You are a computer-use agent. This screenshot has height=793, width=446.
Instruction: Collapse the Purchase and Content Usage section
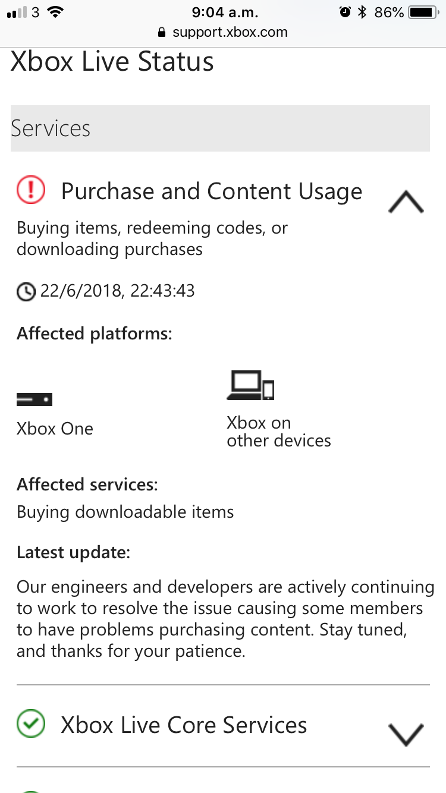click(406, 201)
